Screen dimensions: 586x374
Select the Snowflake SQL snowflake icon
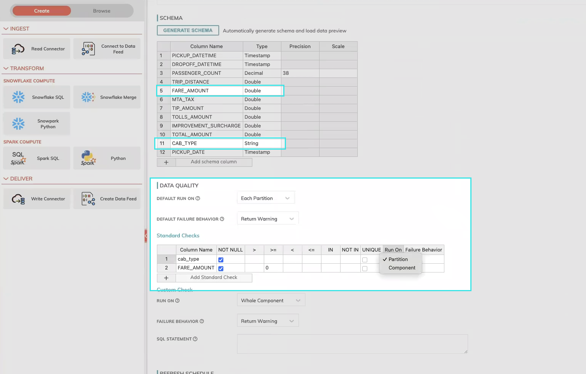pyautogui.click(x=18, y=97)
